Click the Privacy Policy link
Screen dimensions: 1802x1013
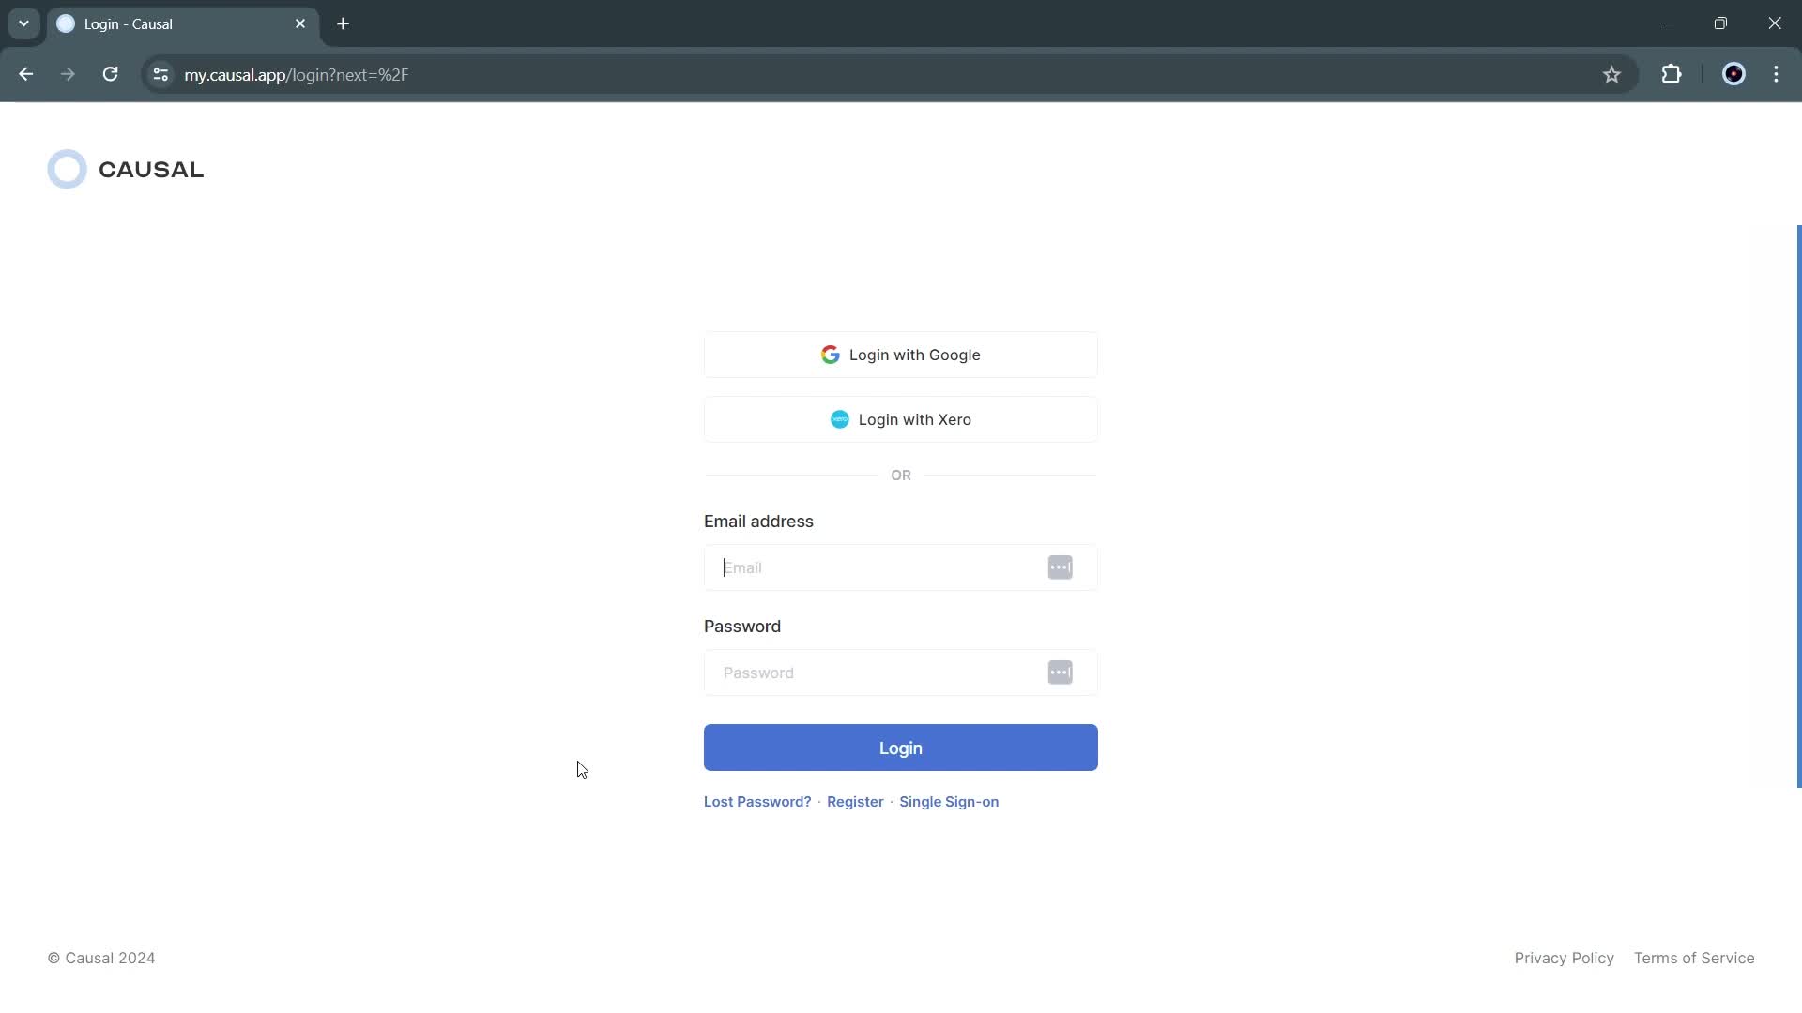point(1565,959)
